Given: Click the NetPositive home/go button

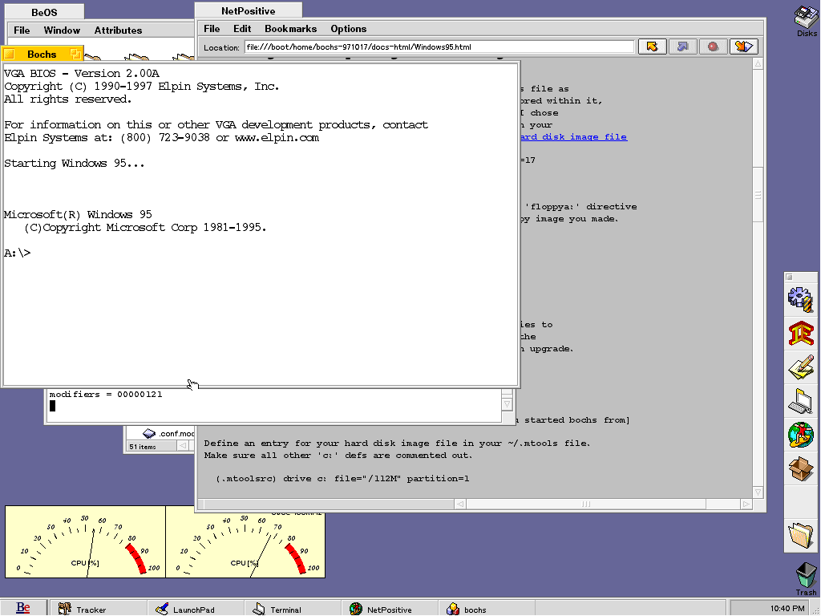Looking at the screenshot, I should point(743,47).
